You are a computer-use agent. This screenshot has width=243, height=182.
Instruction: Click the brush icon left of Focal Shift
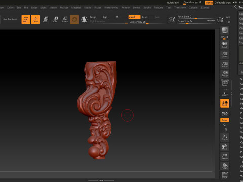point(172,20)
